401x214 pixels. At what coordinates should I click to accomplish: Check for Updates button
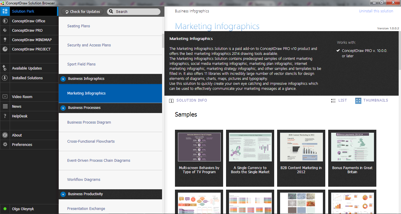point(82,12)
